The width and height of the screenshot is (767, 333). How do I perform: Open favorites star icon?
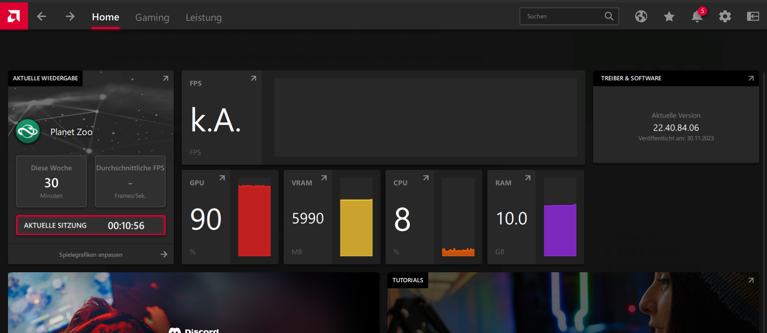[669, 16]
